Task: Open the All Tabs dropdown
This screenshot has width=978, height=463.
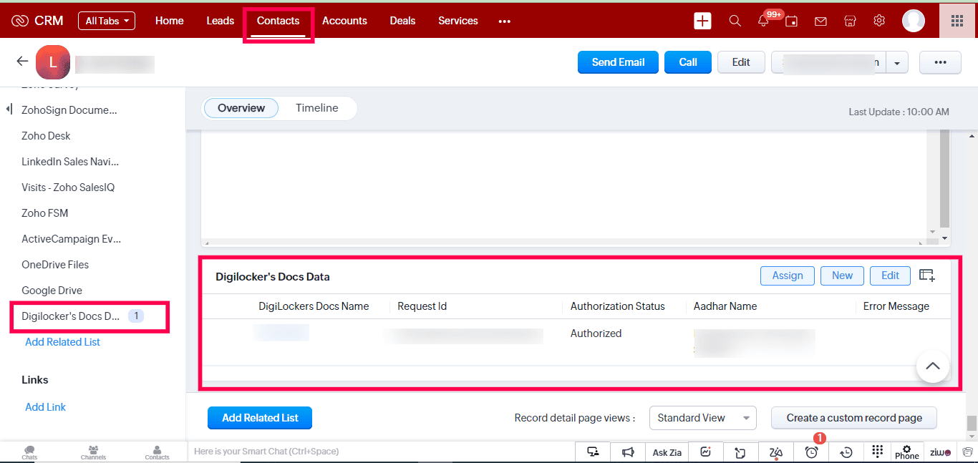Action: point(107,21)
